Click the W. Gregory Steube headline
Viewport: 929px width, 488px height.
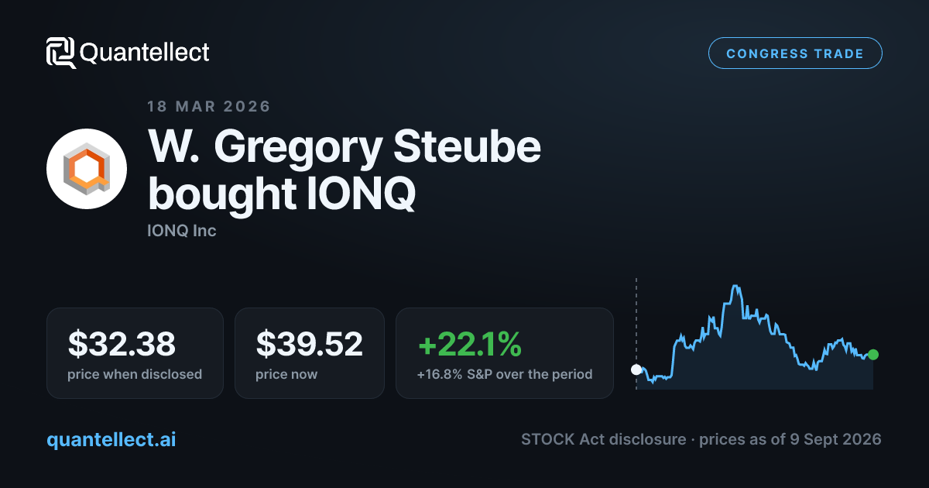point(345,147)
